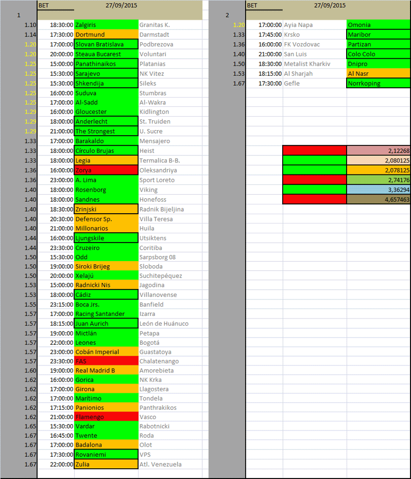Select the red FAS cell
The height and width of the screenshot is (479, 411).
tap(106, 361)
